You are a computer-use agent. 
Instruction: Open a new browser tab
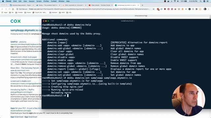[142, 5]
